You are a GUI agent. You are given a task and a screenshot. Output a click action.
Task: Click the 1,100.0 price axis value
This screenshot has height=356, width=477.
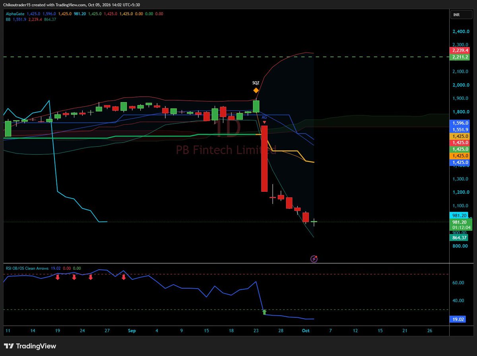pos(461,206)
